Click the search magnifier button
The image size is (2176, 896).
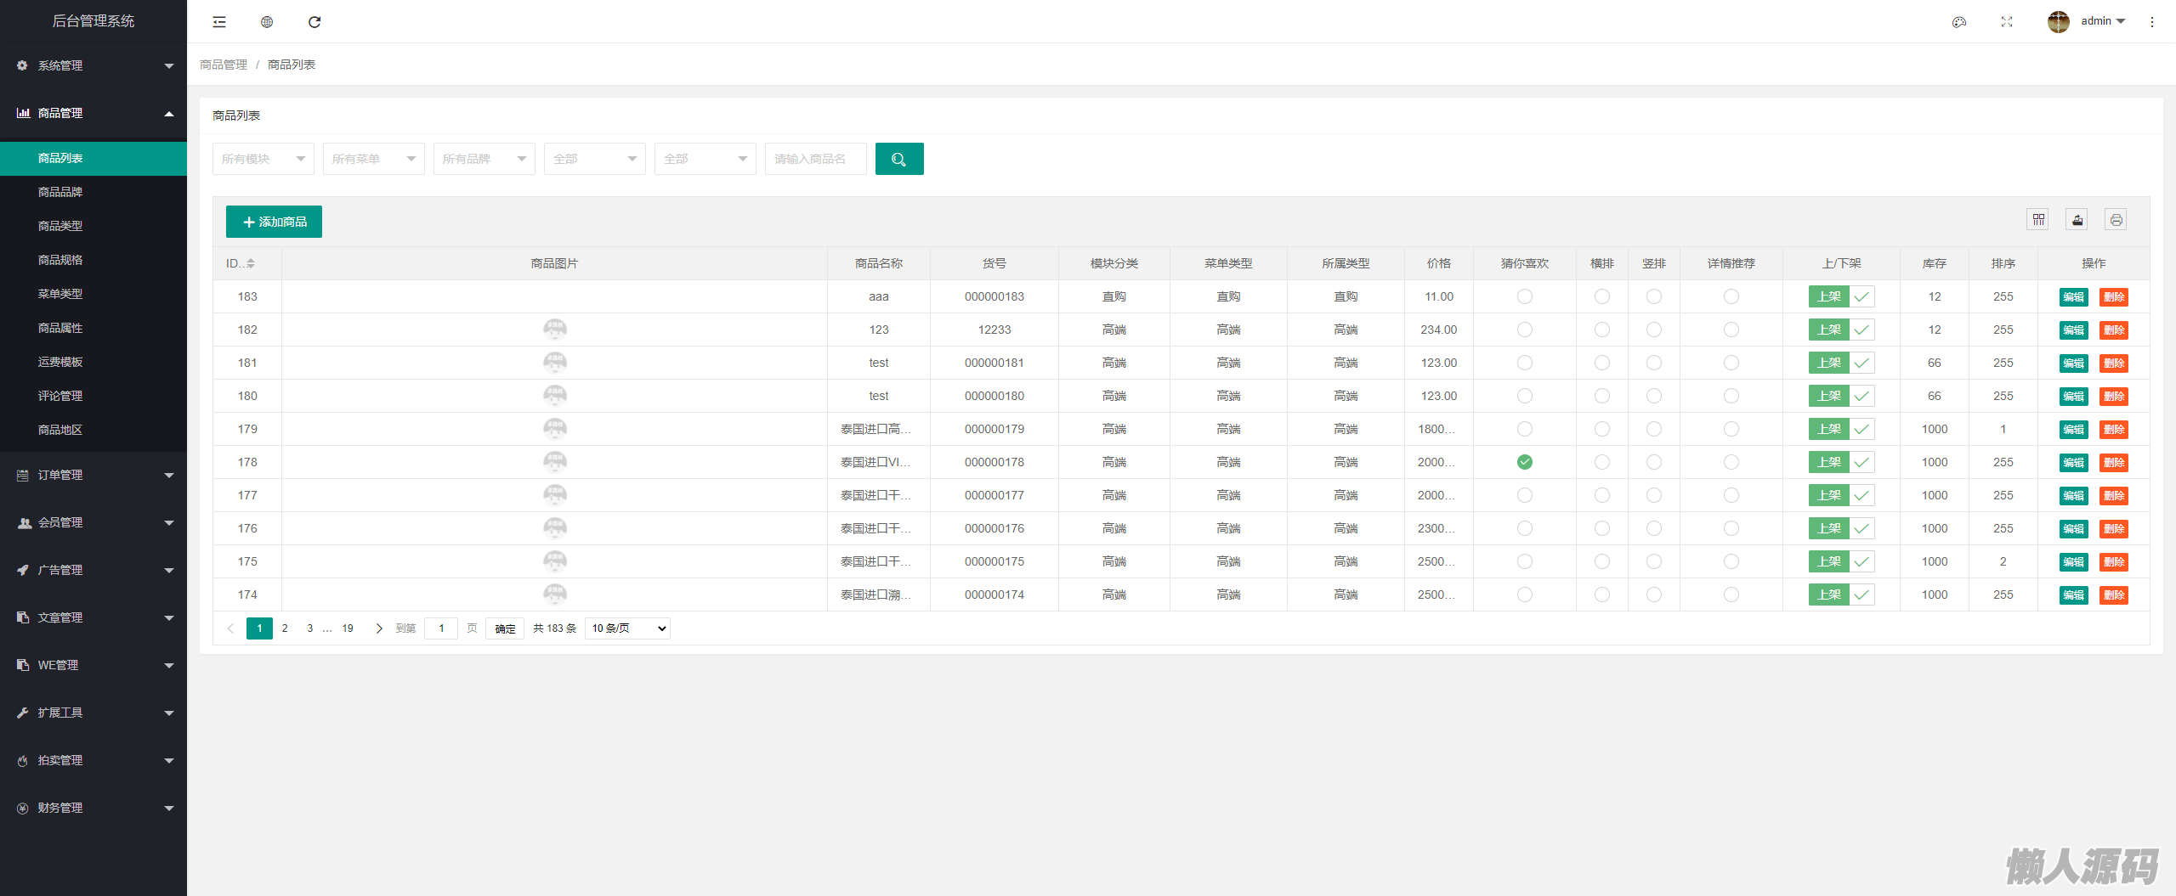[898, 159]
